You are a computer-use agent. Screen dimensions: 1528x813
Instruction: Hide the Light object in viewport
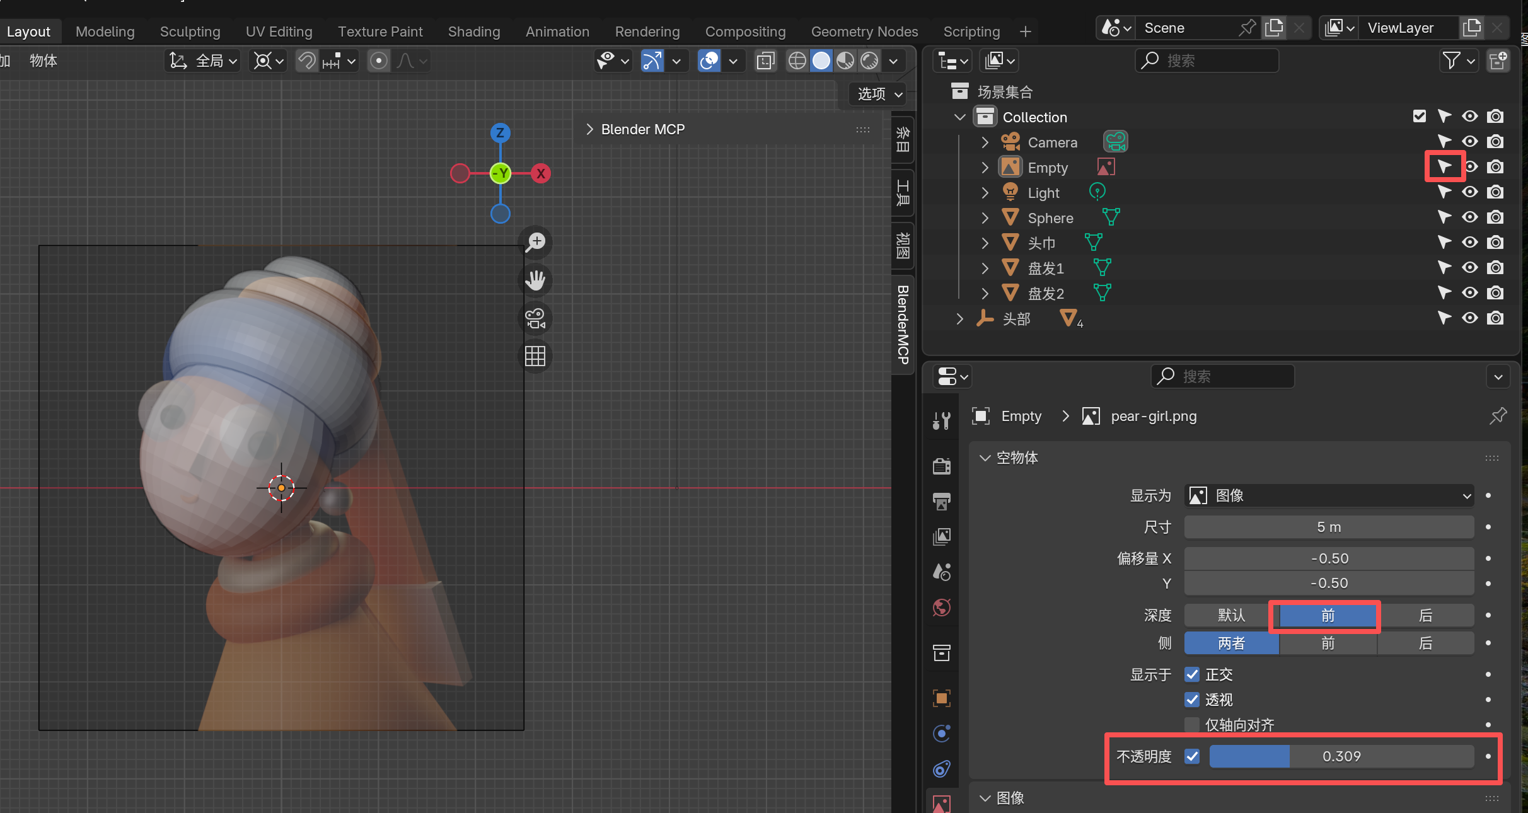[x=1469, y=192]
